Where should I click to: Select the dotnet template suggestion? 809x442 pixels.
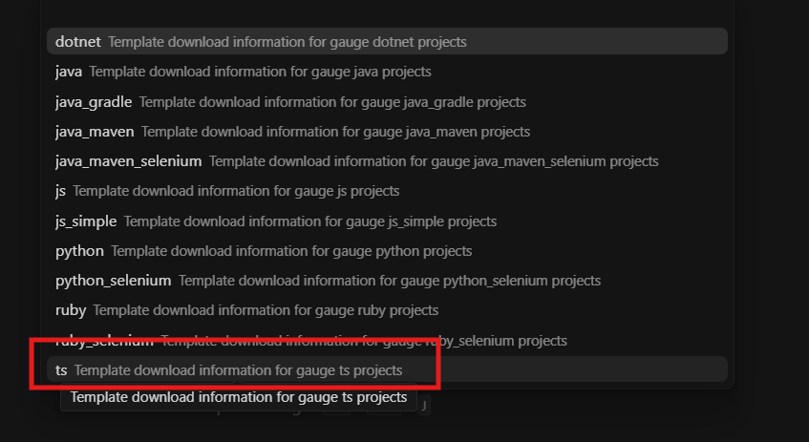(x=387, y=41)
